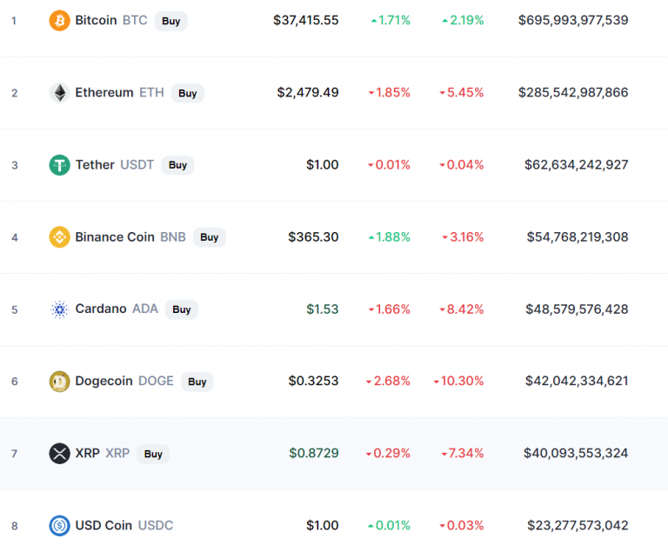The width and height of the screenshot is (668, 545).
Task: Select Dogecoin price $0.3253
Action: point(313,381)
